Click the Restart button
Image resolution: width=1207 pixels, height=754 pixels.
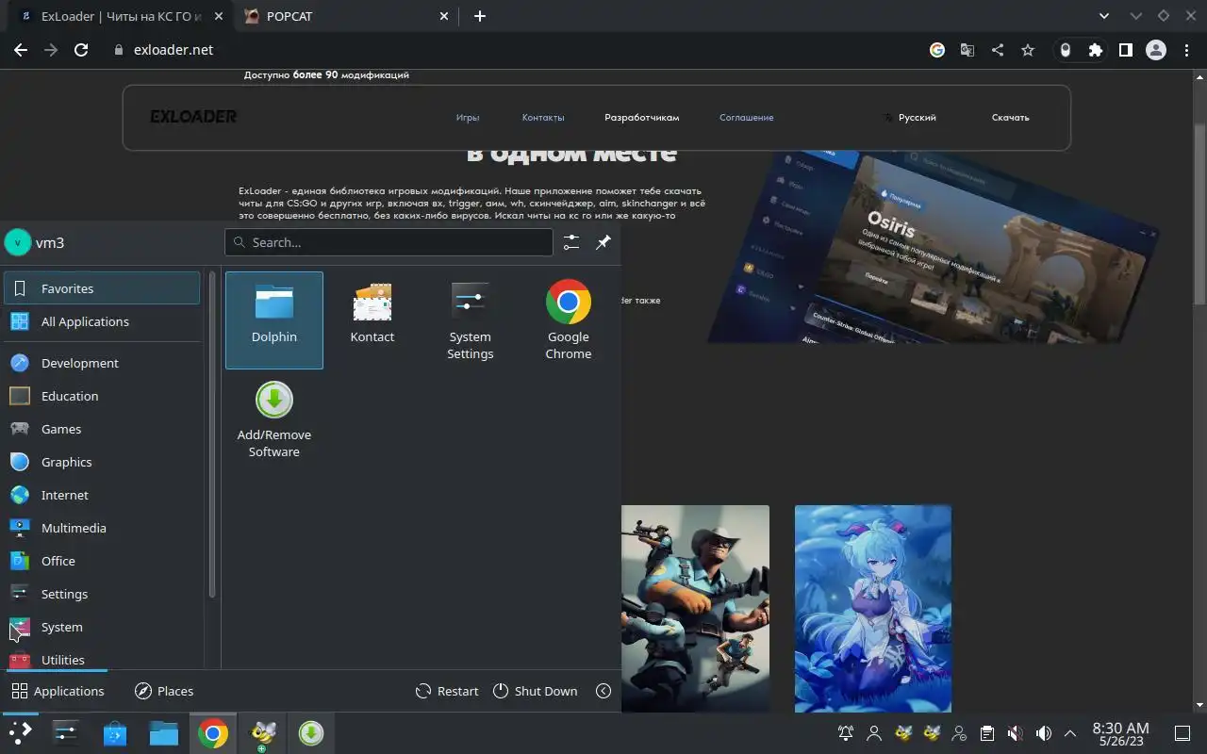coord(447,691)
